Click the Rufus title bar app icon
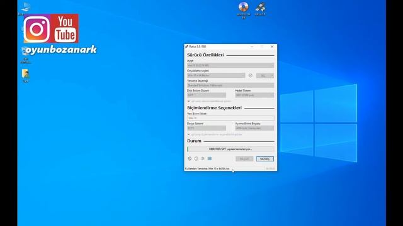The width and height of the screenshot is (403, 226). 186,46
